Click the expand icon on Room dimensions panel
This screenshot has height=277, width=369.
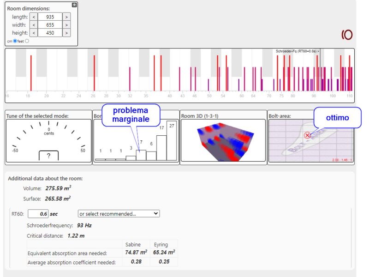click(x=75, y=5)
